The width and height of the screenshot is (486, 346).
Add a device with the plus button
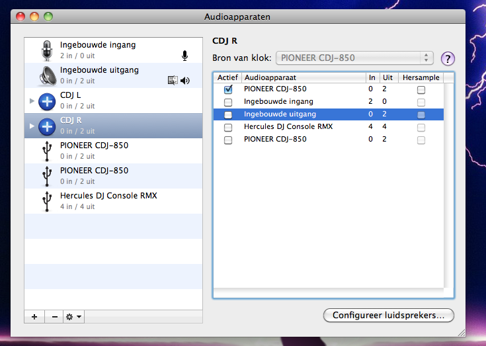tap(34, 316)
